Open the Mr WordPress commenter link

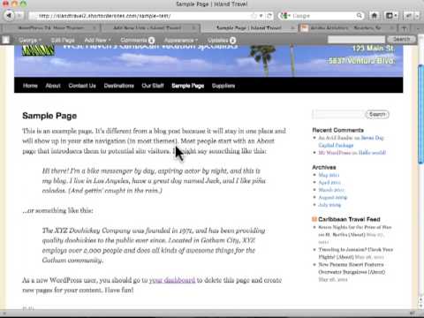point(335,153)
